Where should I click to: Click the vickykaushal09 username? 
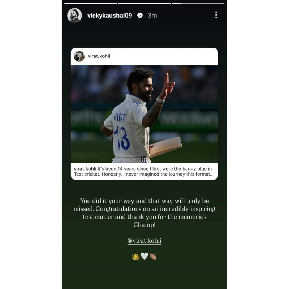click(x=110, y=16)
